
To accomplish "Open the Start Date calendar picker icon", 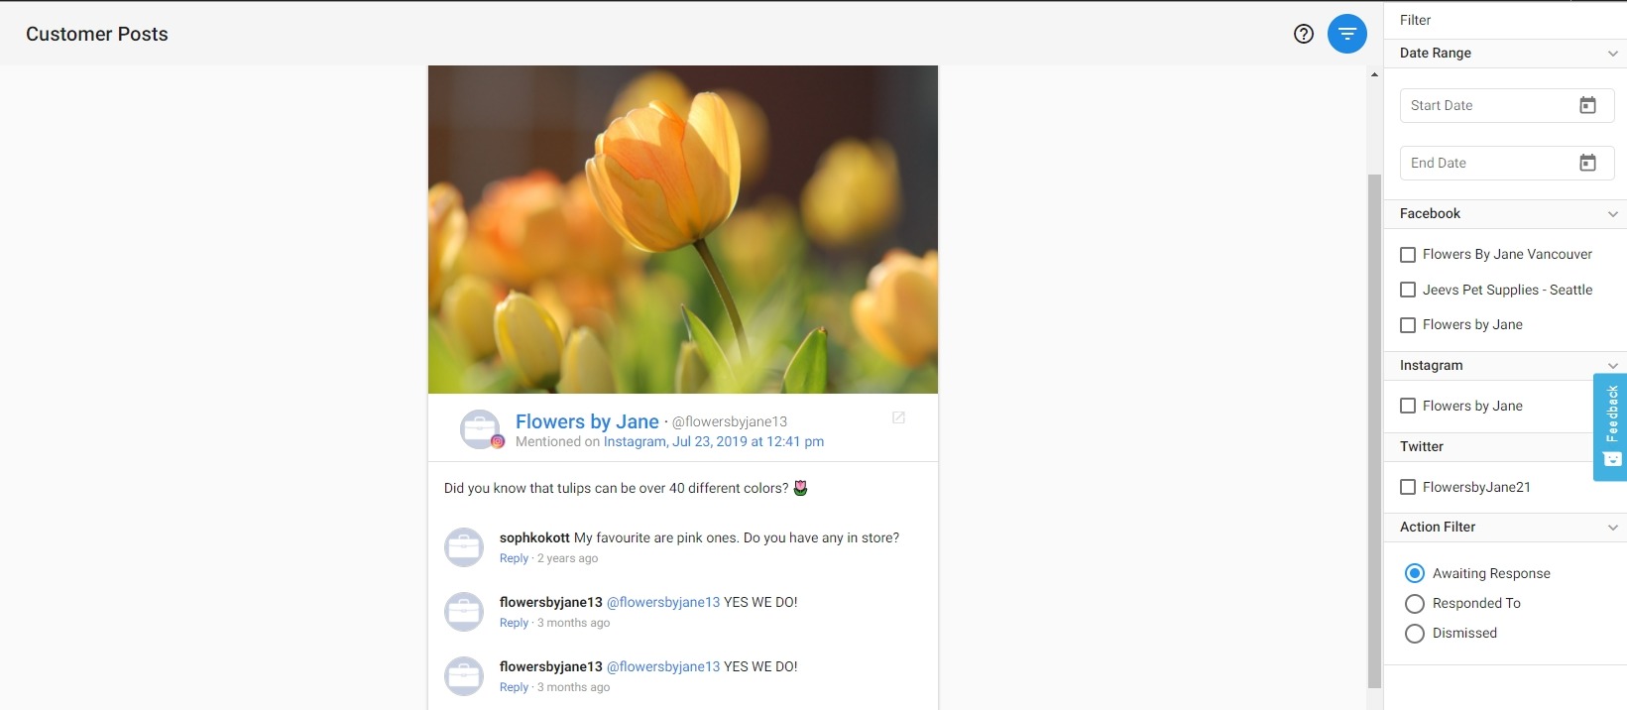I will click(x=1587, y=105).
